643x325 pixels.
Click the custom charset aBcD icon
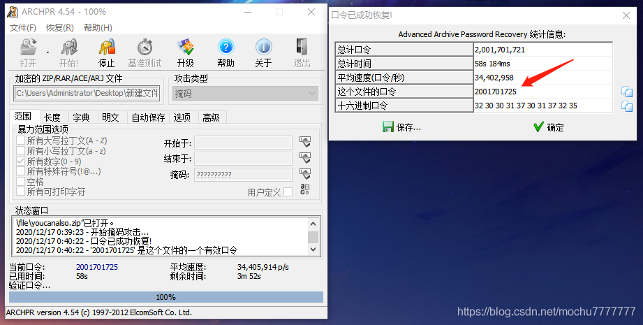pyautogui.click(x=304, y=189)
